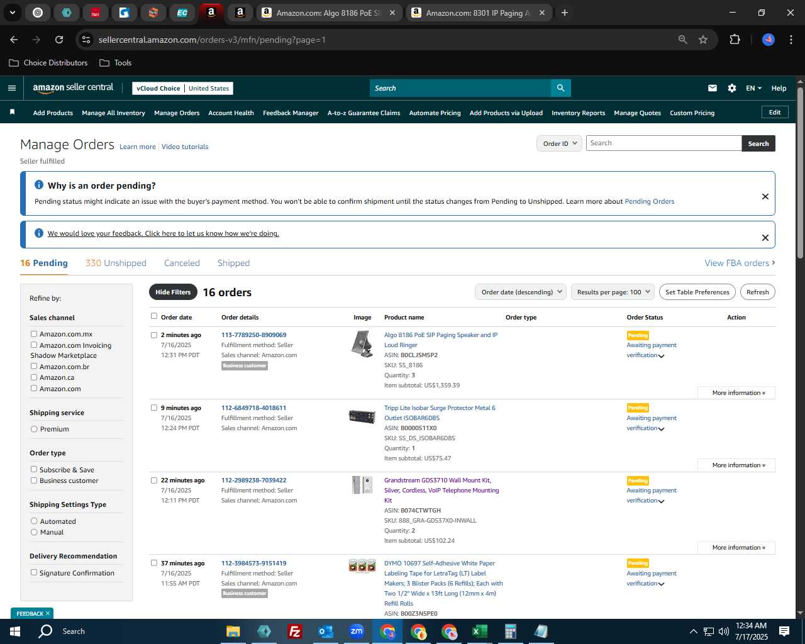This screenshot has width=805, height=644.
Task: Tick the Amazon.ca checkbox
Action: click(34, 377)
